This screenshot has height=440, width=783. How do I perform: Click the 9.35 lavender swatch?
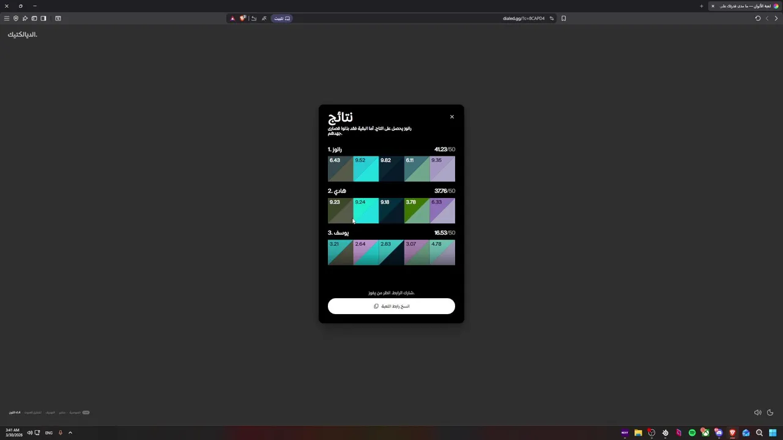442,169
